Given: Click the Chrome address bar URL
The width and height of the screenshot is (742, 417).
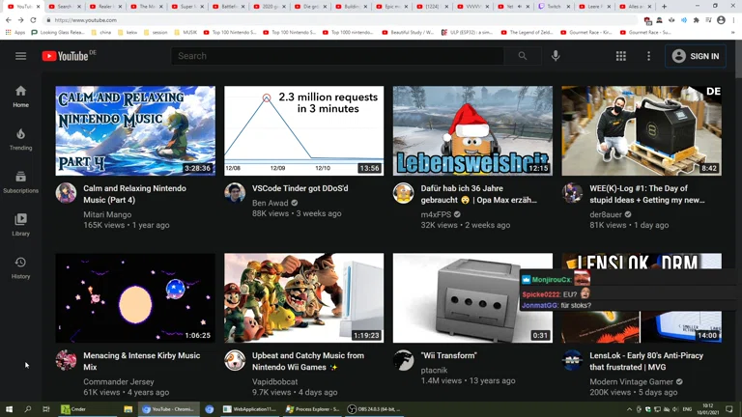Looking at the screenshot, I should point(85,20).
